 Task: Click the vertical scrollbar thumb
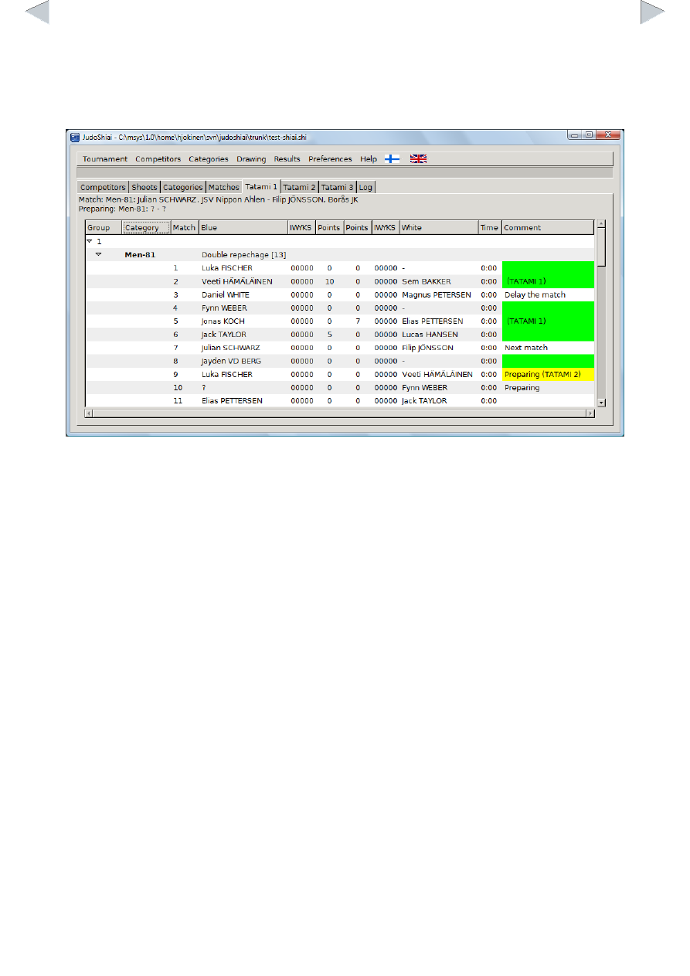601,248
